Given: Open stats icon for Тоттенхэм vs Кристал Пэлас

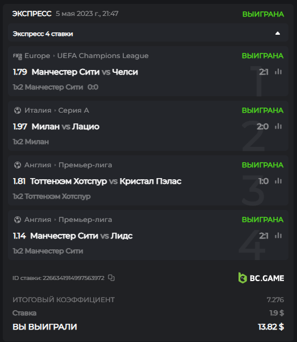Looking at the screenshot, I should 278,181.
